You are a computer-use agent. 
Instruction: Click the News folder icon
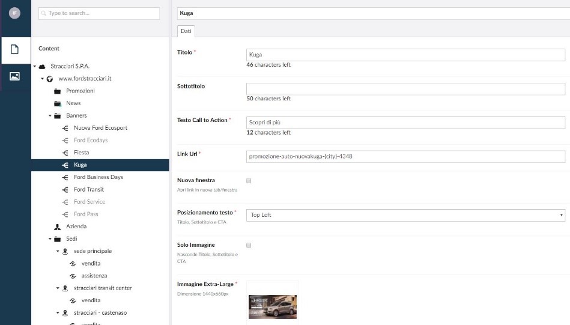(58, 103)
